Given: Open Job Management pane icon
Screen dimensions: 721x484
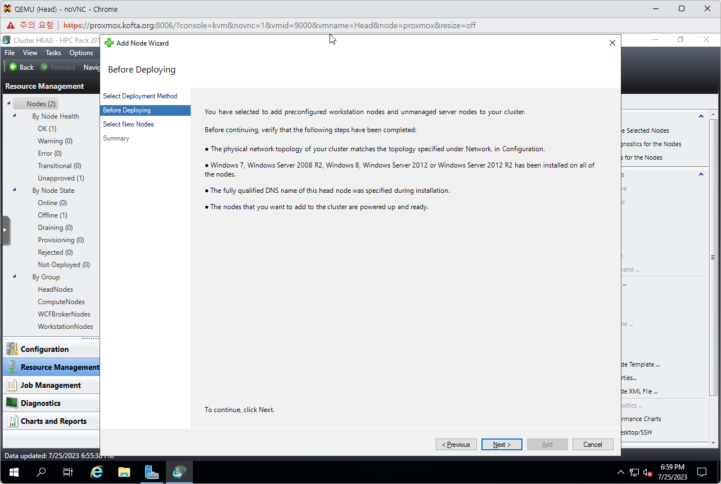Looking at the screenshot, I should [x=12, y=385].
